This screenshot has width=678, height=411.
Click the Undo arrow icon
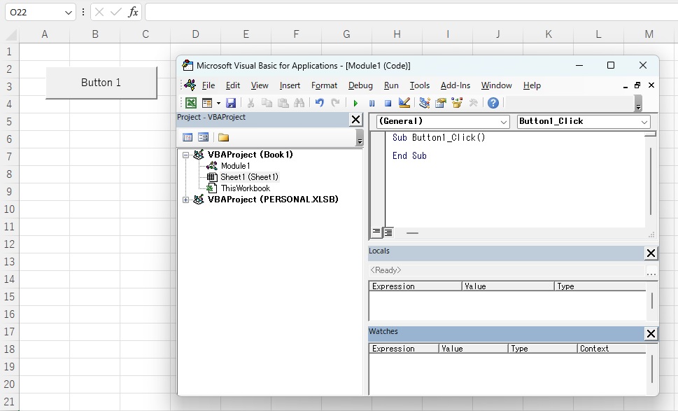(x=320, y=103)
